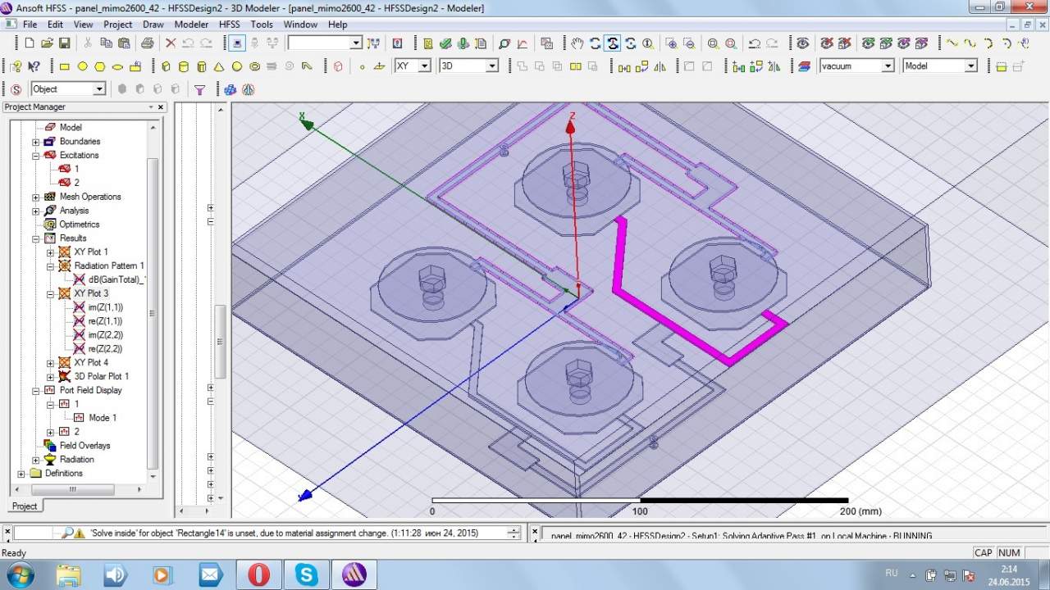Image resolution: width=1050 pixels, height=590 pixels.
Task: Open the Tools menu
Action: (x=262, y=25)
